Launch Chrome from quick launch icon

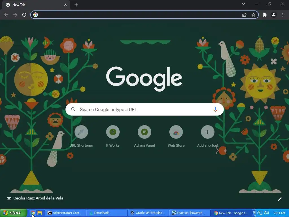(33, 213)
